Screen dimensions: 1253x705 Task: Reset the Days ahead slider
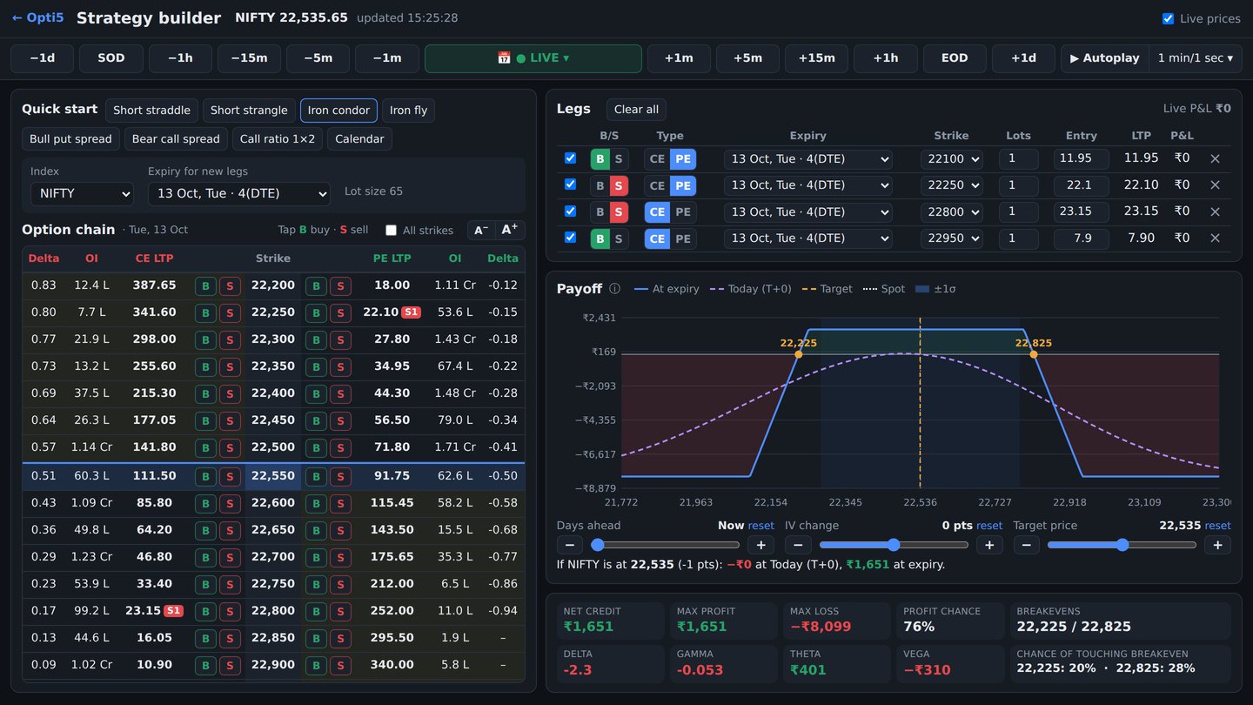[761, 526]
